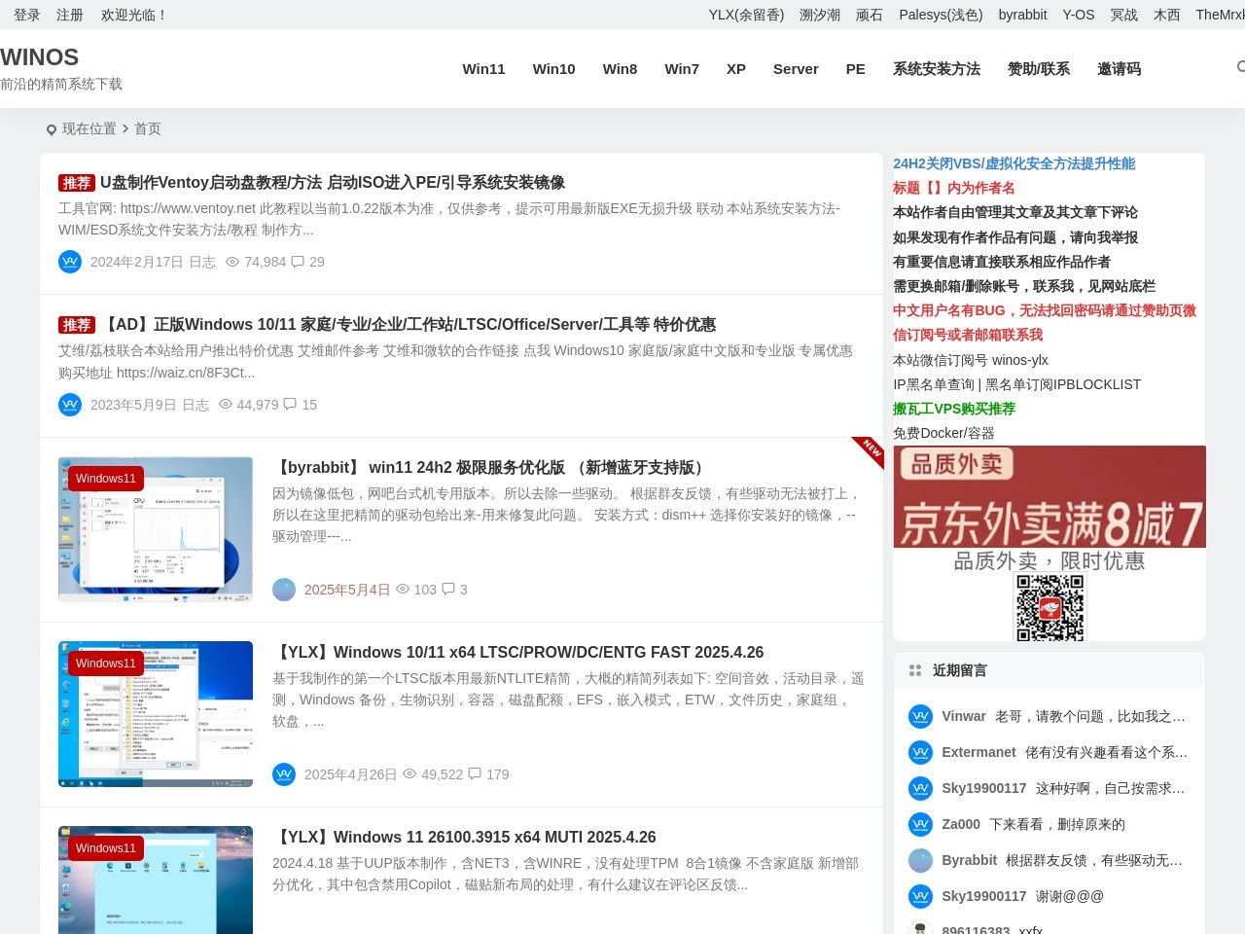1245x934 pixels.
Task: Click comment icon beside 179 on LTSC post
Action: [475, 774]
